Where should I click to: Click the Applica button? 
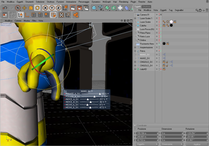(x=197, y=144)
